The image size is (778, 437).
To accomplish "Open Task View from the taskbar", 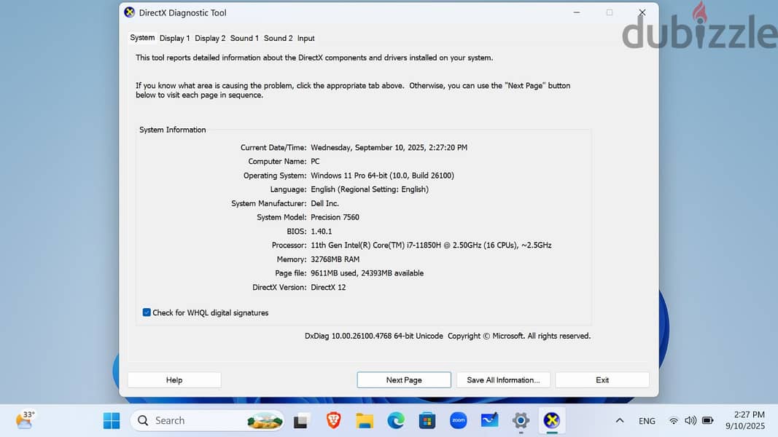I will tap(301, 421).
